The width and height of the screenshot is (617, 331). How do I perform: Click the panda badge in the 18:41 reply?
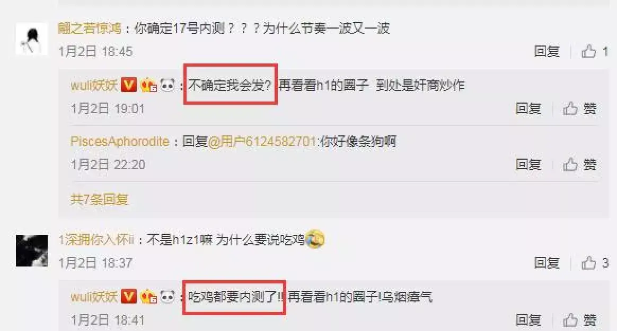point(167,297)
